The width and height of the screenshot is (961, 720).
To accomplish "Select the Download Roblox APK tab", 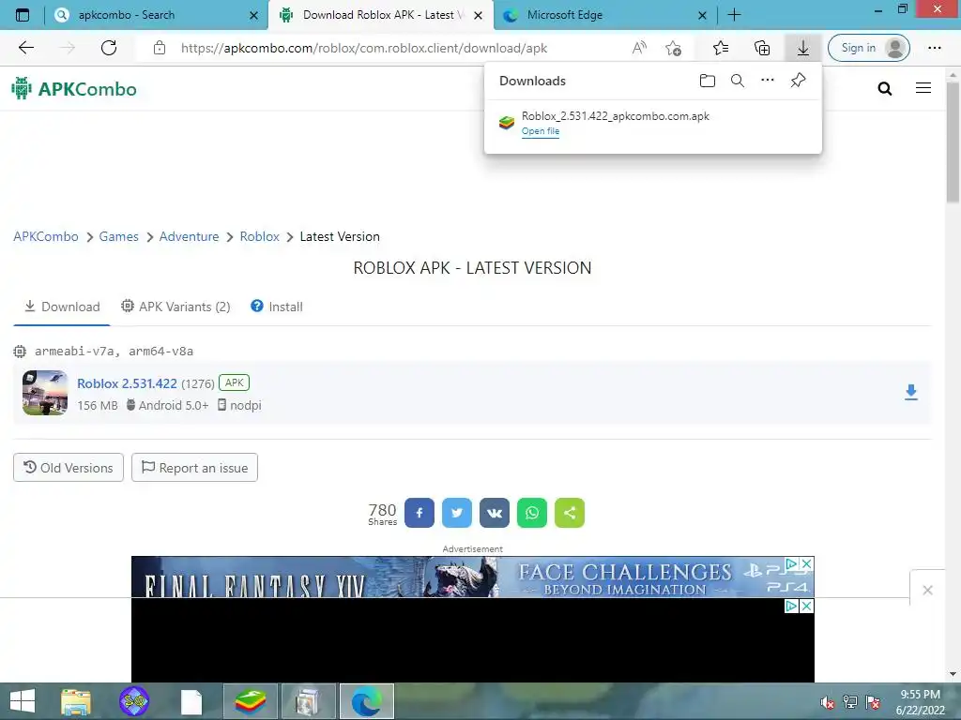I will coord(381,15).
